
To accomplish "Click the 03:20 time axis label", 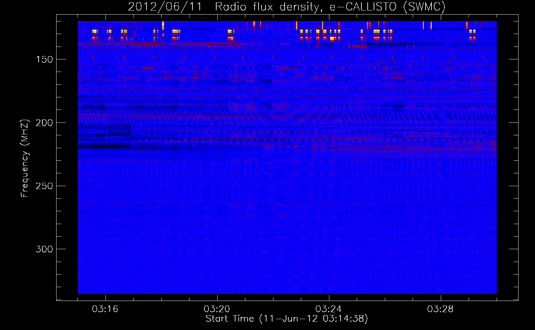I will pos(217,309).
